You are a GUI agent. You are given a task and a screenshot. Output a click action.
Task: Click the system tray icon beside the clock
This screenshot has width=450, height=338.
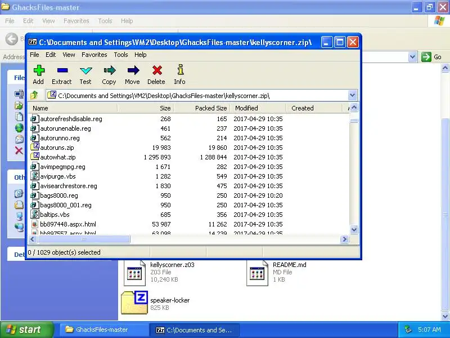408,330
